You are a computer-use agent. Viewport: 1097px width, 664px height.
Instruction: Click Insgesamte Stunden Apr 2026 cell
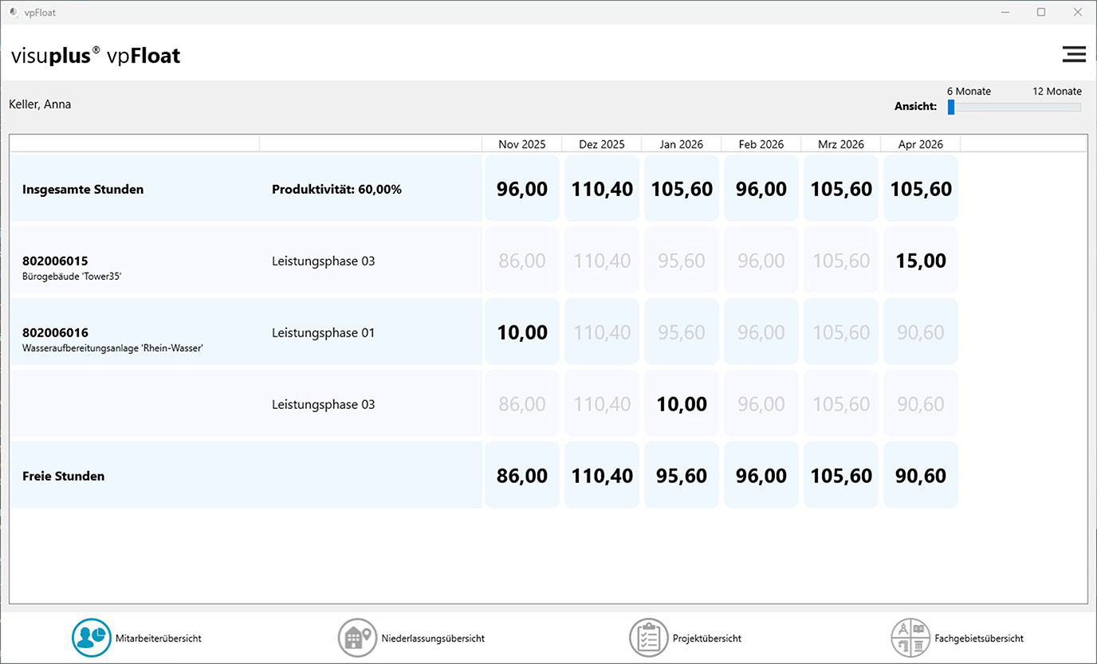[x=921, y=189]
